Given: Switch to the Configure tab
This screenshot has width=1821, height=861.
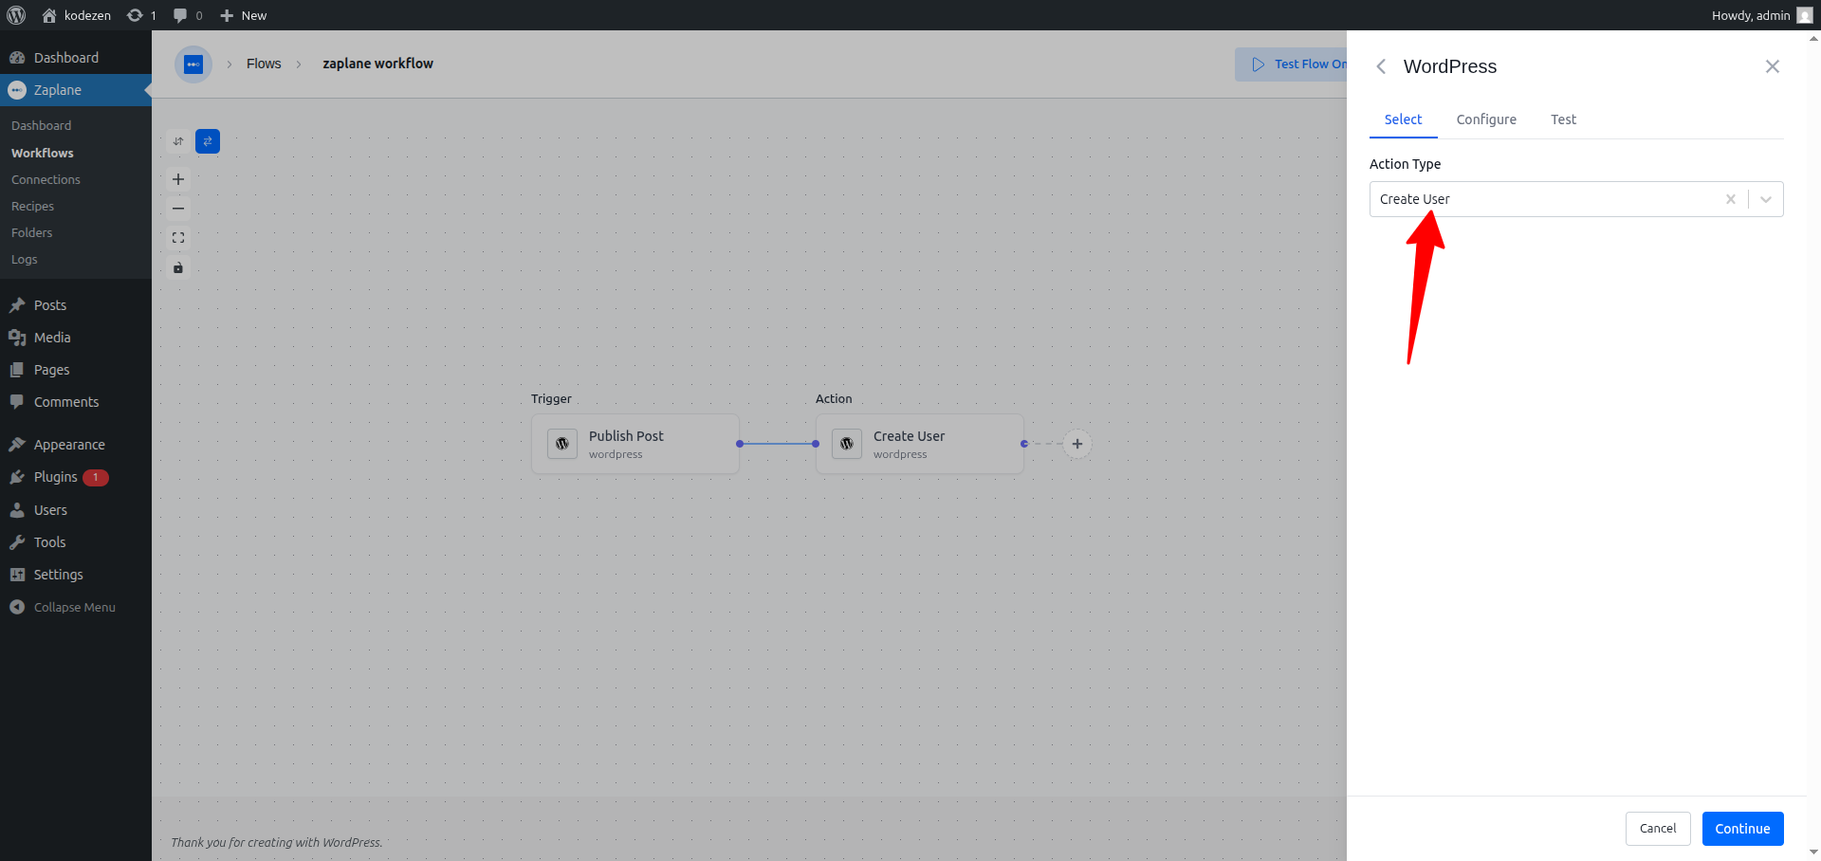Looking at the screenshot, I should (1486, 119).
